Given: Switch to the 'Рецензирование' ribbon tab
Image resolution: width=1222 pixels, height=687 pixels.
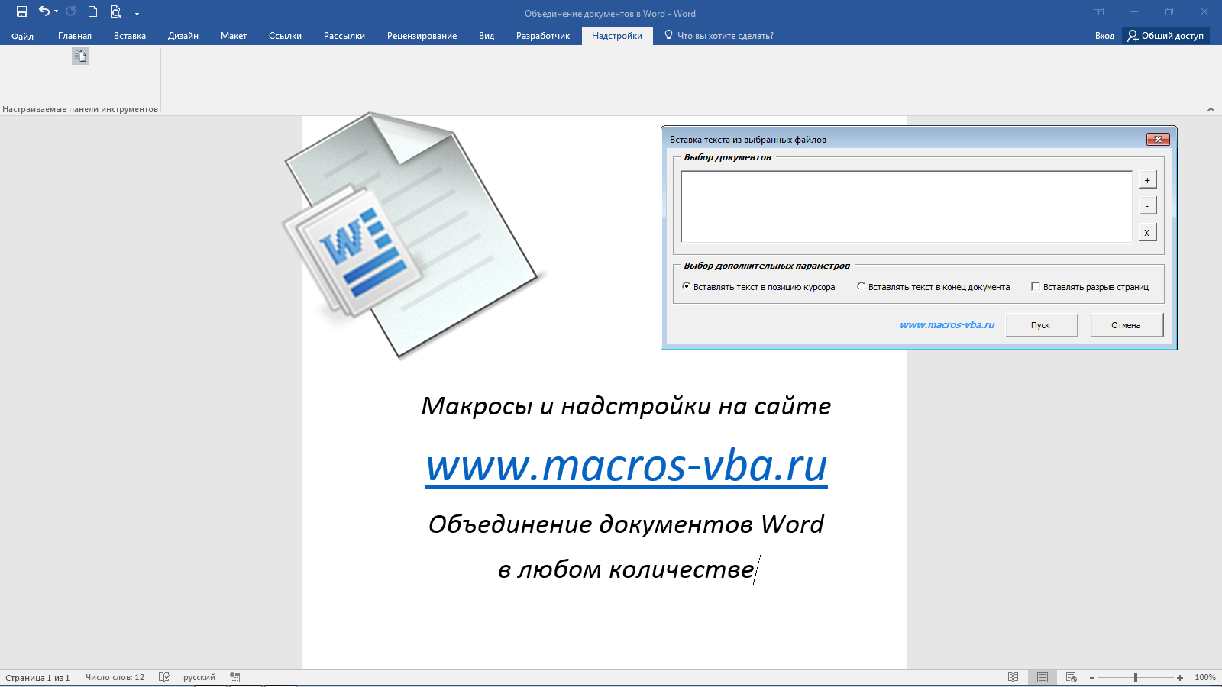Looking at the screenshot, I should pyautogui.click(x=422, y=35).
